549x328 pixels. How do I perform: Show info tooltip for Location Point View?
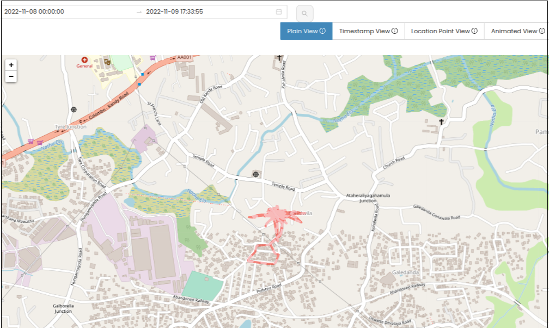[474, 31]
